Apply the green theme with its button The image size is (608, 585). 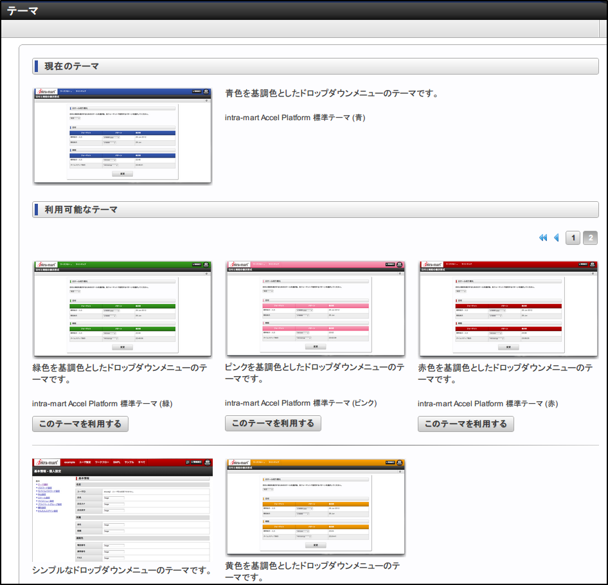click(80, 424)
